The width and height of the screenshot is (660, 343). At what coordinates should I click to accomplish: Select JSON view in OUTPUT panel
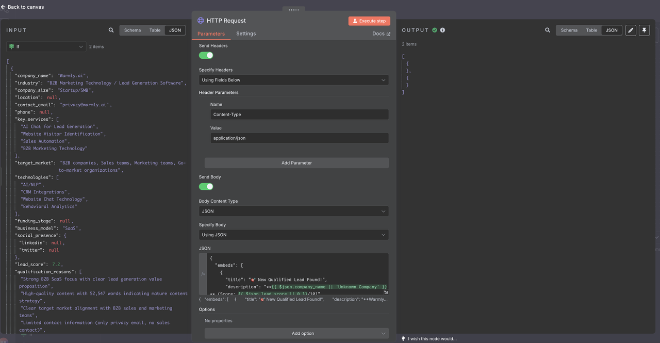tap(612, 30)
